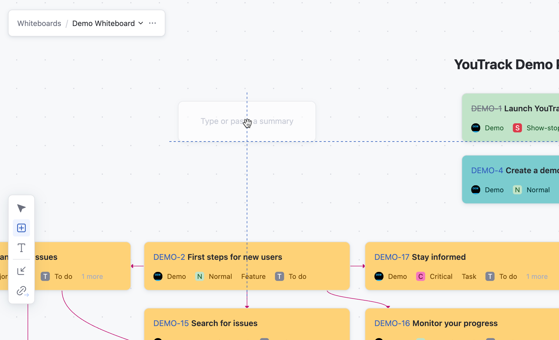Open the DEMO-2 issue link

coord(169,257)
